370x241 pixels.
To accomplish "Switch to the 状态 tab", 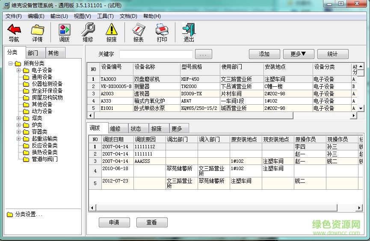I will click(x=136, y=129).
